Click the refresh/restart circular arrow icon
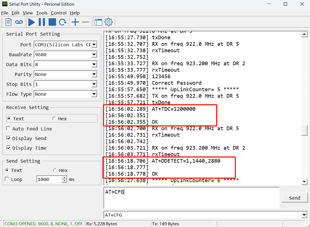Viewport: 310px width, 227px height. tap(63, 22)
